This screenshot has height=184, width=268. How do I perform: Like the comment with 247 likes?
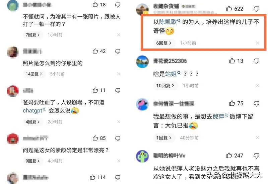point(229,156)
